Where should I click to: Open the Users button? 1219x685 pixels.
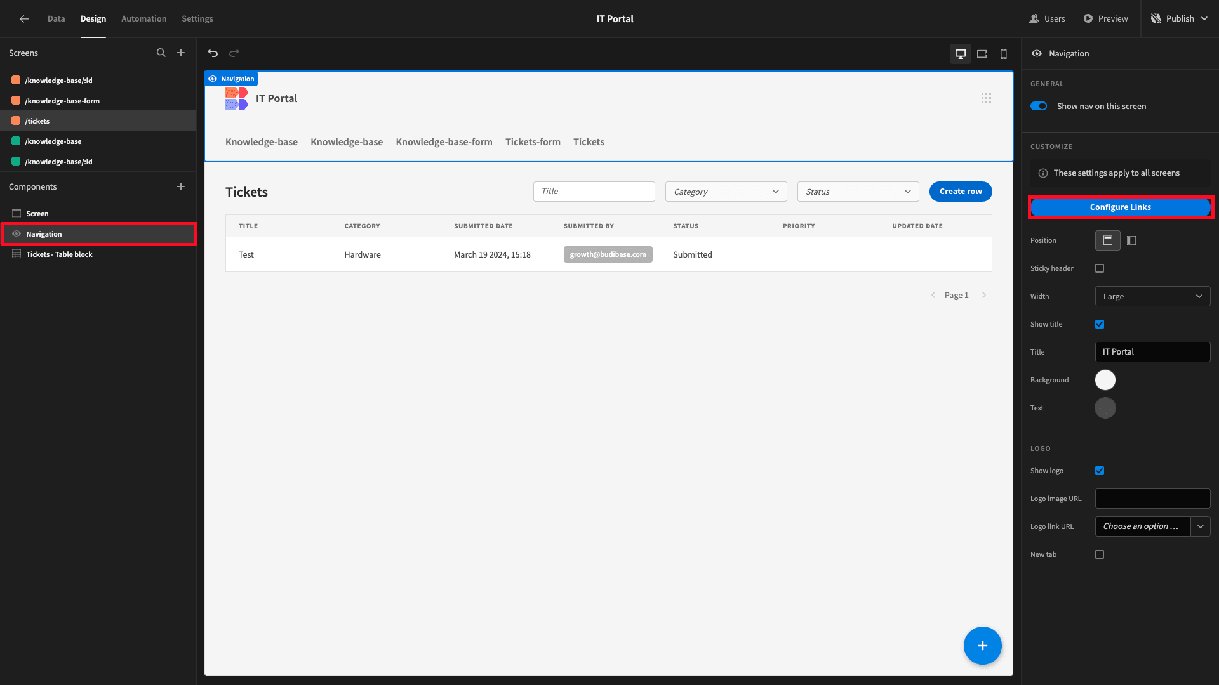(1047, 19)
